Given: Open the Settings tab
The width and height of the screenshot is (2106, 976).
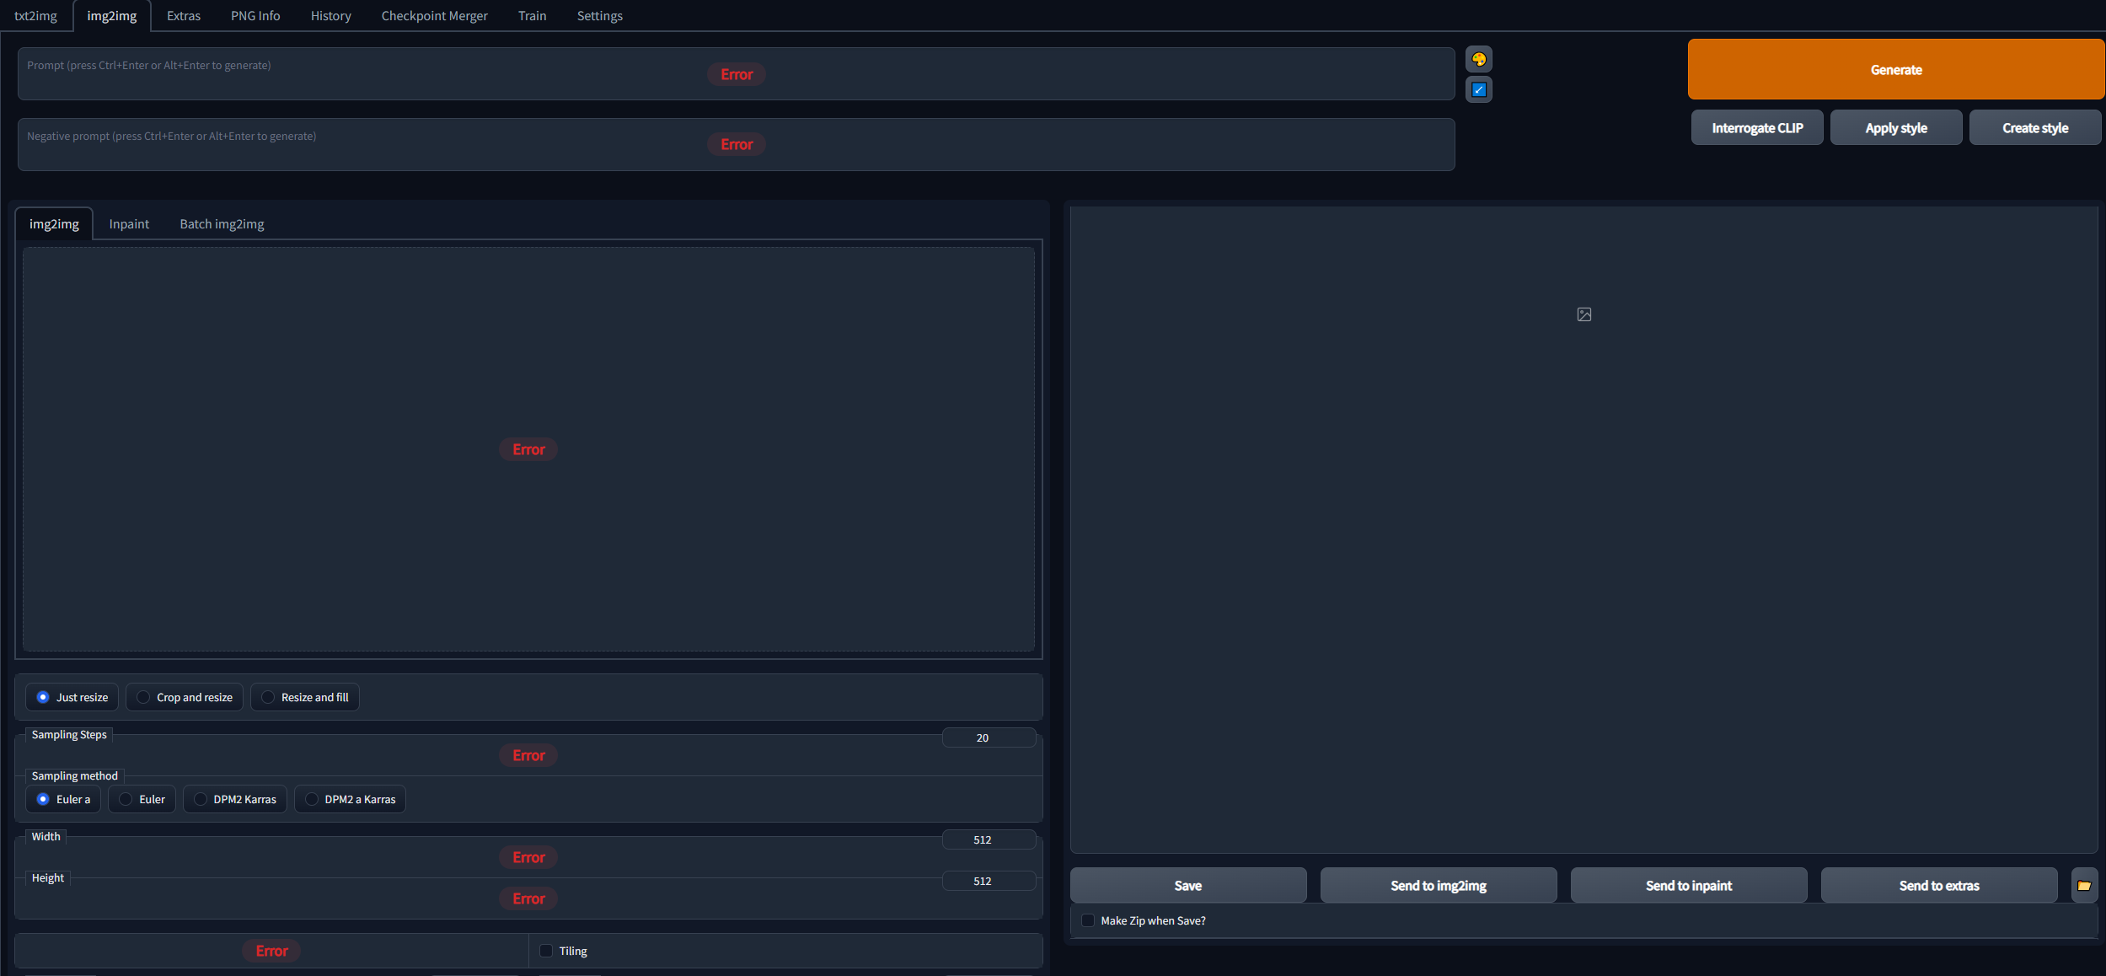Looking at the screenshot, I should pos(598,15).
